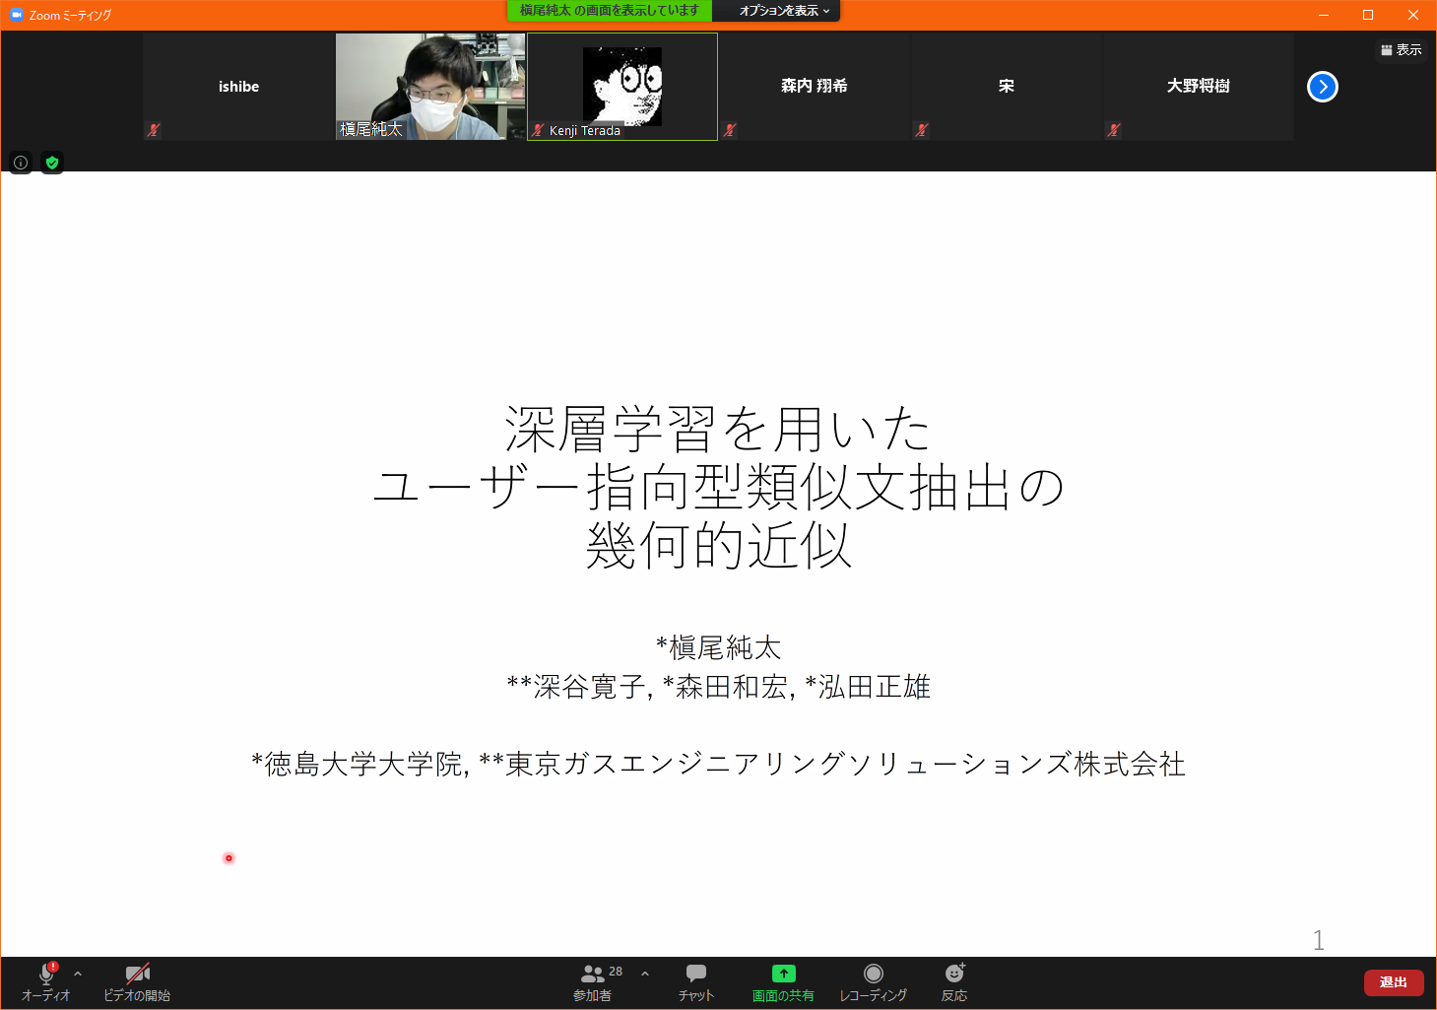1437x1010 pixels.
Task: View meeting information via the info icon
Action: click(x=20, y=163)
